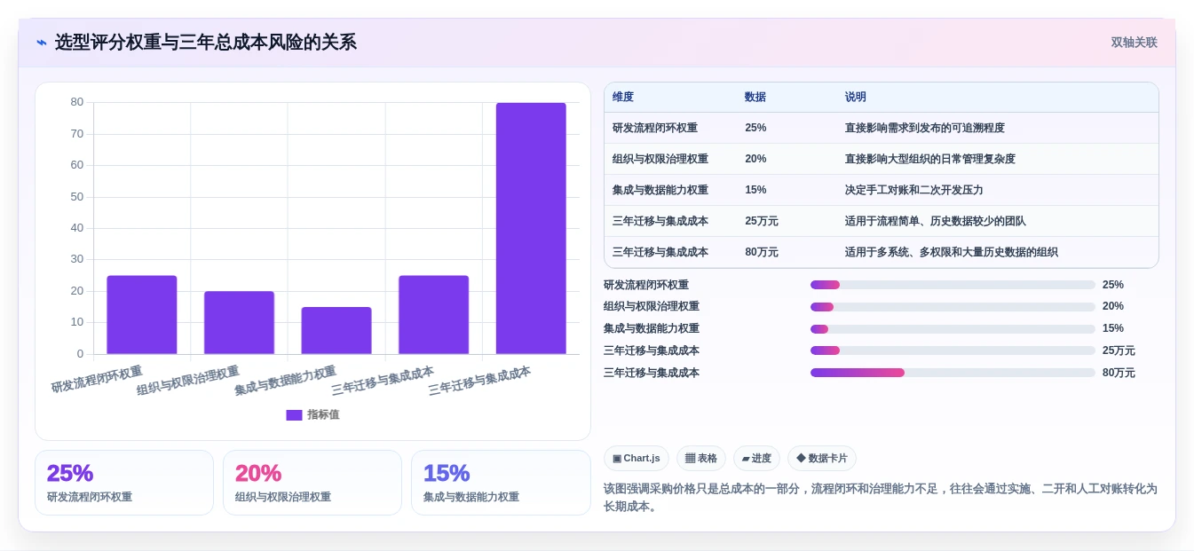Open the 20% 组织与权限治理权重 stat card
The width and height of the screenshot is (1194, 551).
312,483
